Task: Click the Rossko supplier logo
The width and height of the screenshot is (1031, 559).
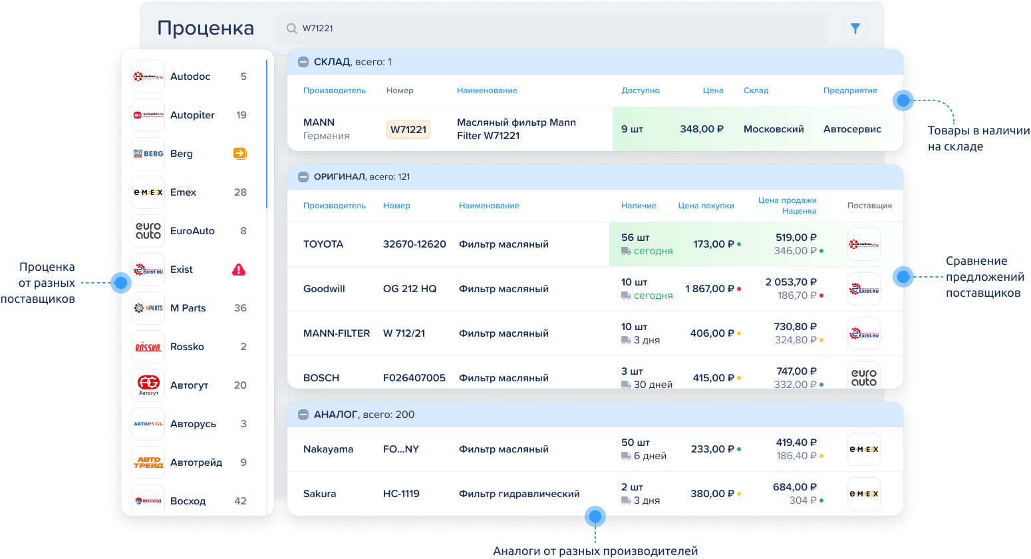Action: pos(148,347)
